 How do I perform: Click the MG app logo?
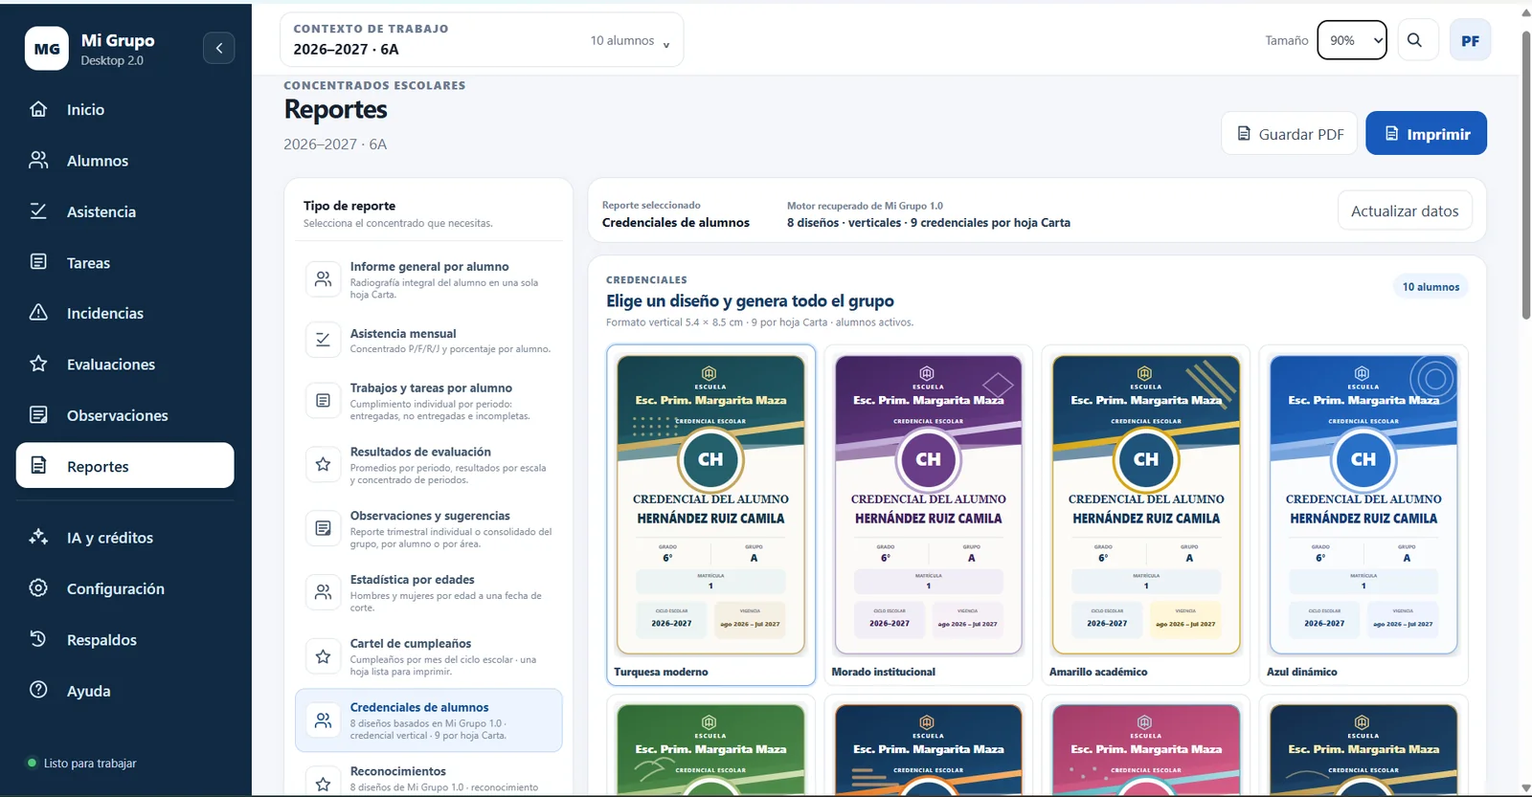tap(47, 49)
